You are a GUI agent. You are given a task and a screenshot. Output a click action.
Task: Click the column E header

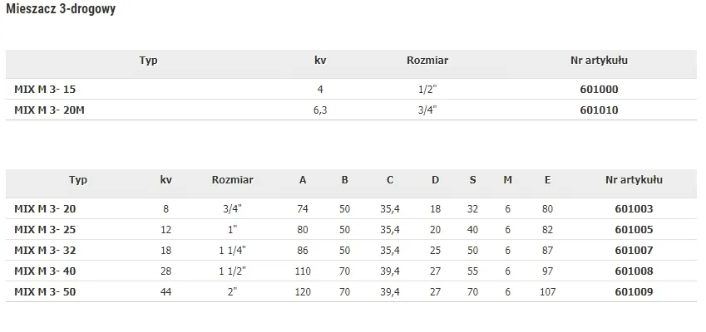(x=547, y=179)
